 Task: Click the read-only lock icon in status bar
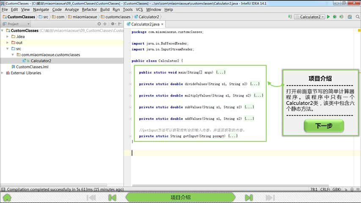(346, 189)
